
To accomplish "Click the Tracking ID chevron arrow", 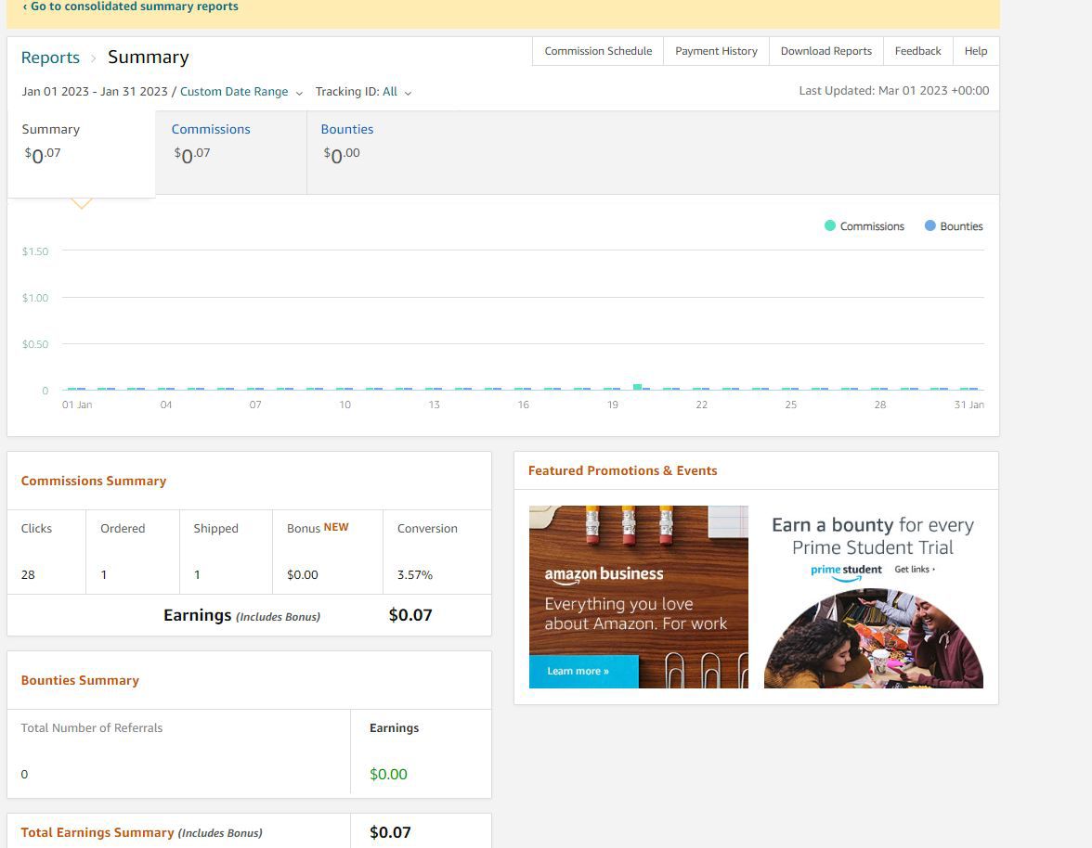I will click(409, 93).
